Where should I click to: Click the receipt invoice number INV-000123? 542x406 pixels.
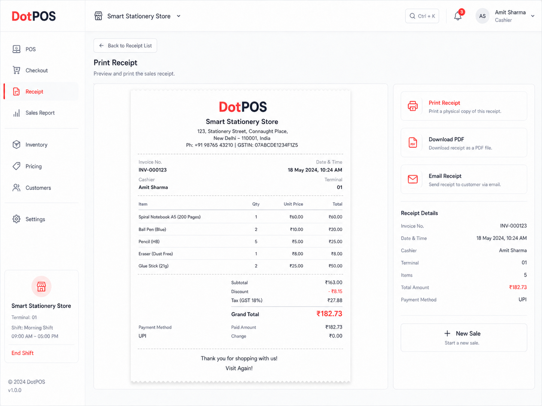click(153, 170)
